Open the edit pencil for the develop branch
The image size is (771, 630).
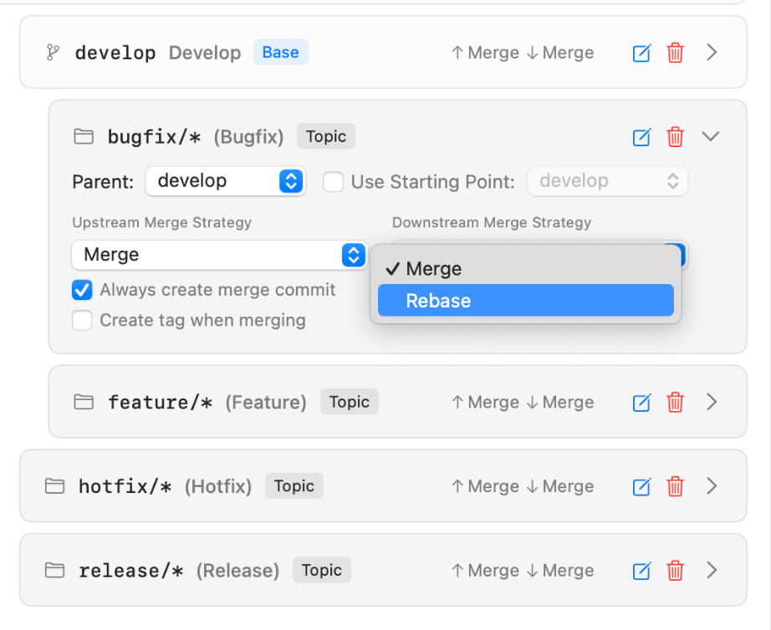click(641, 53)
